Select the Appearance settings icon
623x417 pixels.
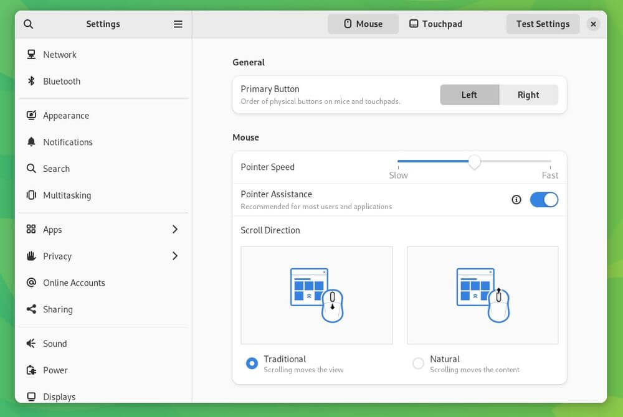31,115
